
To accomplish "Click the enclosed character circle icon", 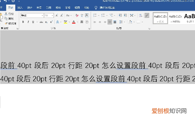I will click(x=87, y=22).
